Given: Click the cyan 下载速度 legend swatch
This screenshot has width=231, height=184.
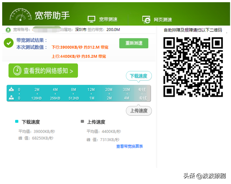Looking at the screenshot, I should click(x=17, y=121).
